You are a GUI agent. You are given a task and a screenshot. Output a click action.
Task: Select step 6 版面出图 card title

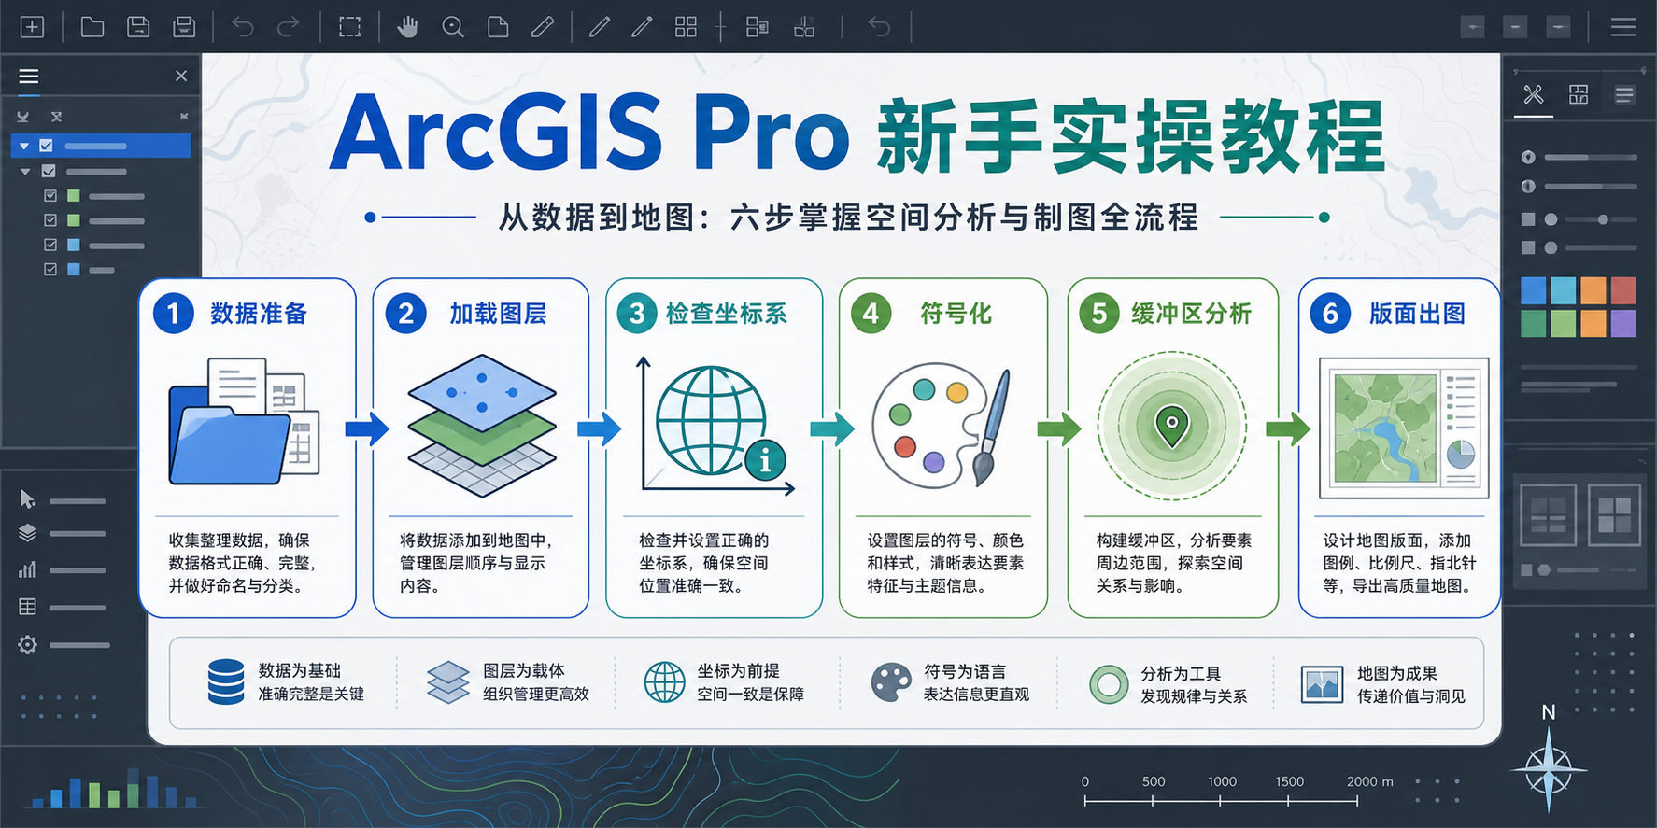[1417, 314]
